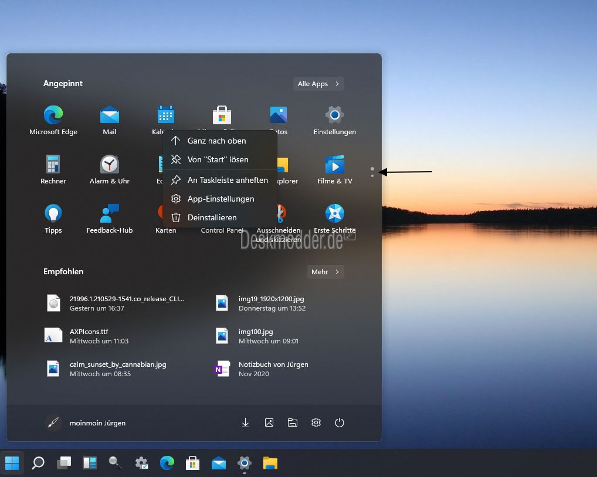Open calm_sunset_by_cannabian.jpg

tap(106, 369)
